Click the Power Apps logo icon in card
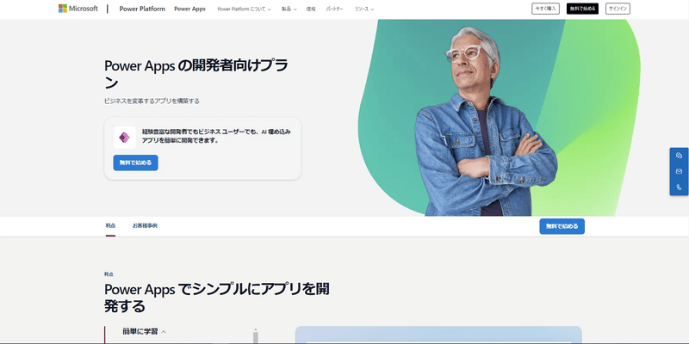This screenshot has width=689, height=344. (x=124, y=138)
